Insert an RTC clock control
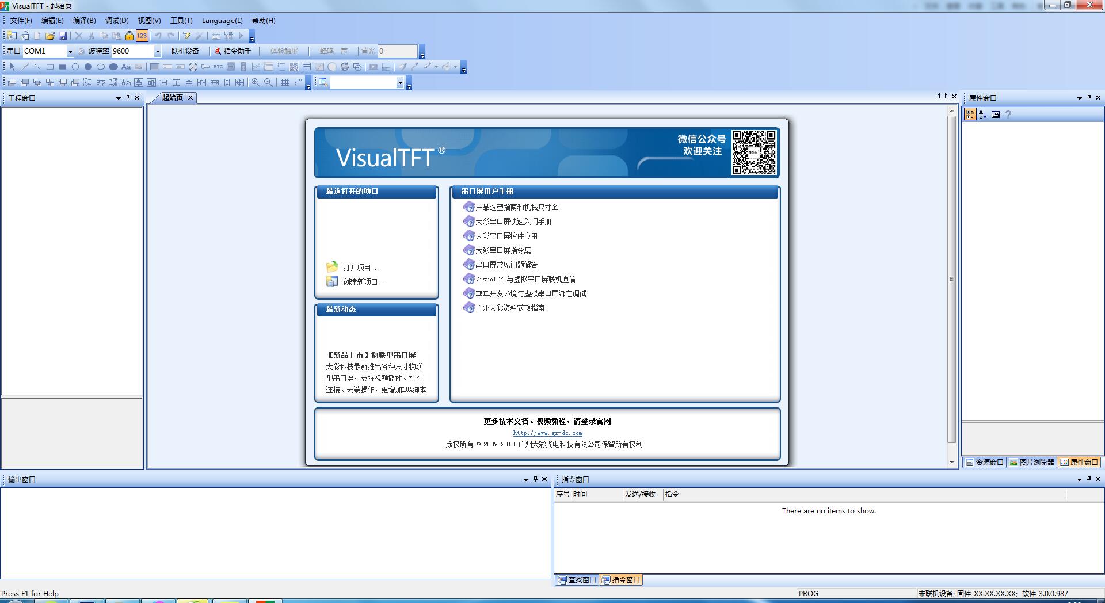 (217, 67)
